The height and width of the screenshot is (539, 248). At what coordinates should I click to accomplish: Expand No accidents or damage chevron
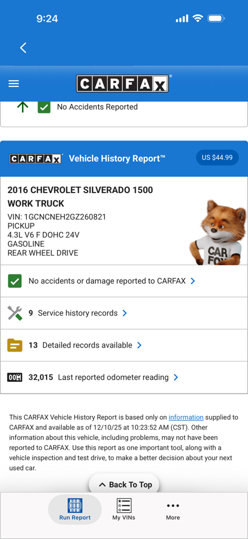(192, 281)
